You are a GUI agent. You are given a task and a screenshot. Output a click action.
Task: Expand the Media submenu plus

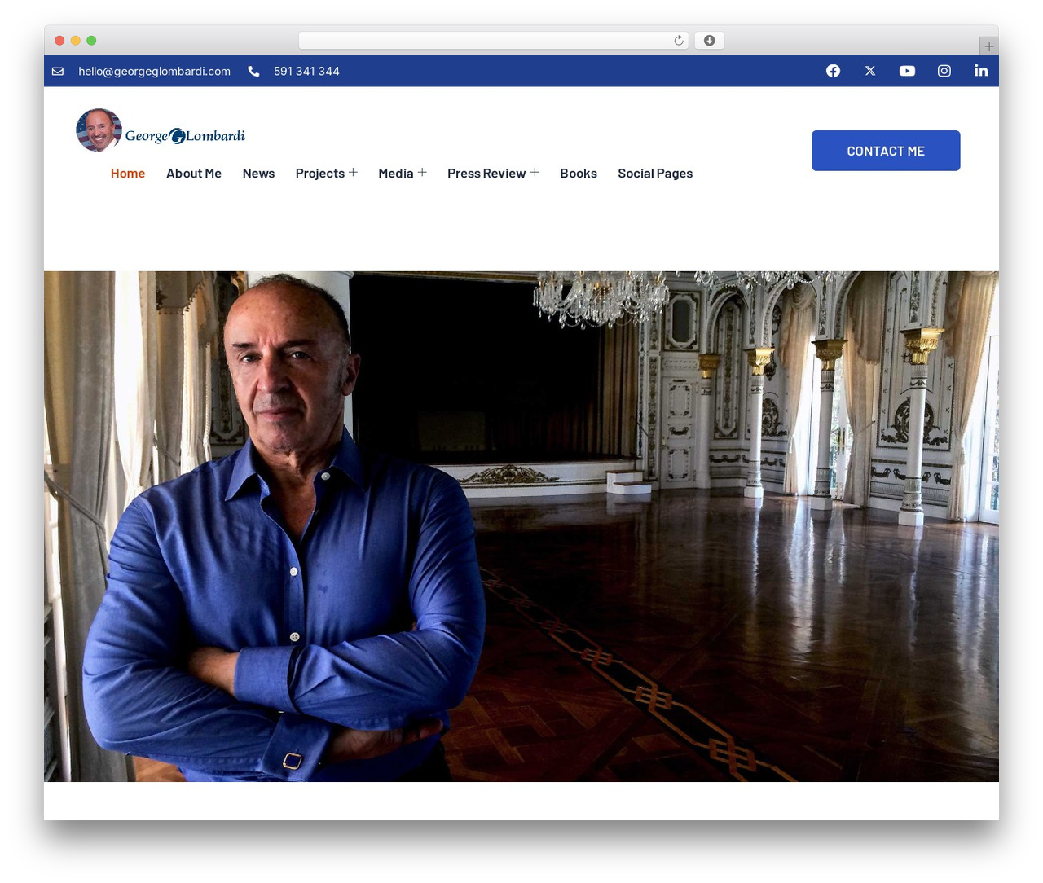pyautogui.click(x=422, y=173)
